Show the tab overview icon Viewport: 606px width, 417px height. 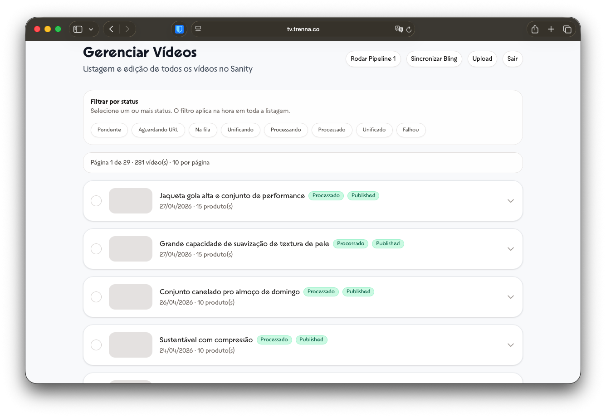point(567,29)
